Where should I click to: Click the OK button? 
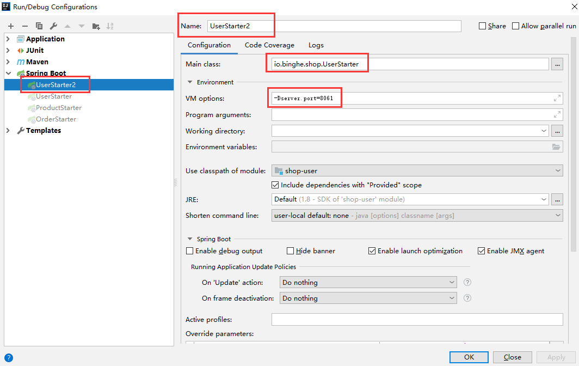coord(469,357)
